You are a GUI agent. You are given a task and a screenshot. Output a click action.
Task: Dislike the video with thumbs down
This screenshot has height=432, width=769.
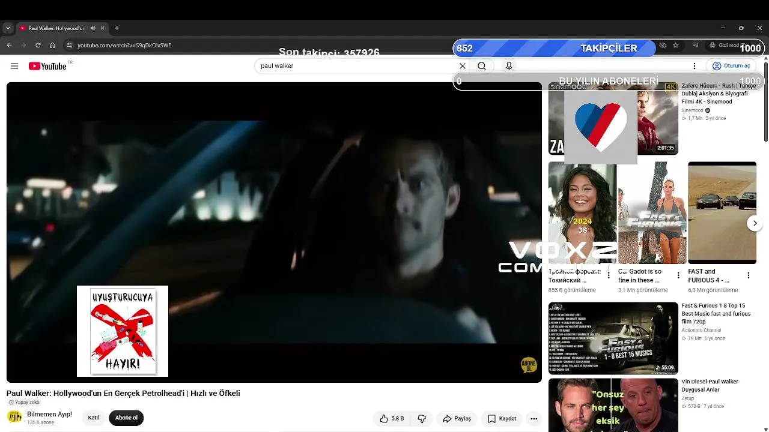tap(422, 419)
